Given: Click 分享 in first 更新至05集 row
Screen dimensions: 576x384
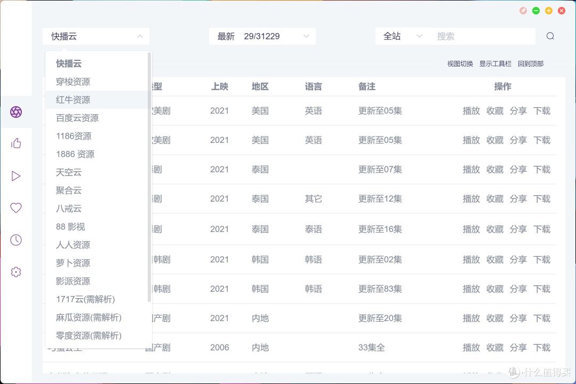Looking at the screenshot, I should (518, 110).
